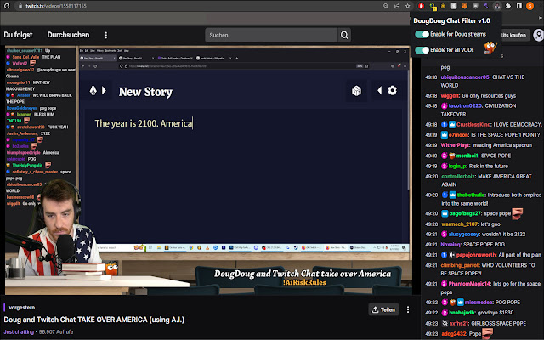
Task: Open chat user missmedea
Action: point(479,303)
